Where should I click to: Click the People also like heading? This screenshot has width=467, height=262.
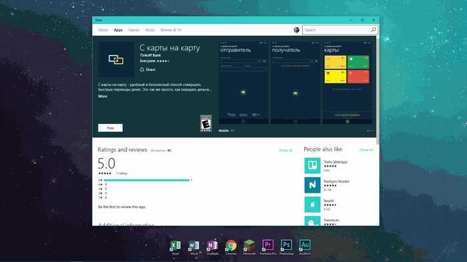(323, 149)
